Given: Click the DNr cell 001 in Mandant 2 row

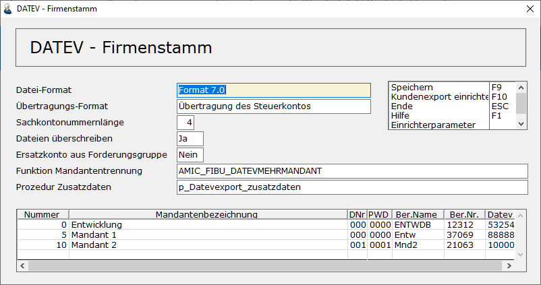Looking at the screenshot, I should coord(358,245).
